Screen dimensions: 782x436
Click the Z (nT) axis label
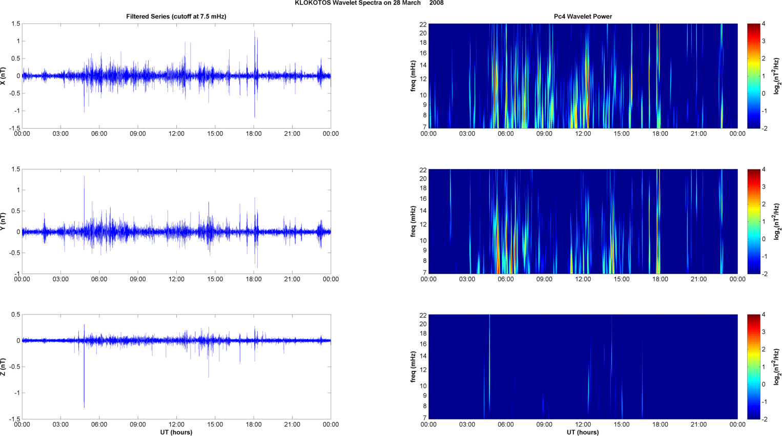pos(3,367)
